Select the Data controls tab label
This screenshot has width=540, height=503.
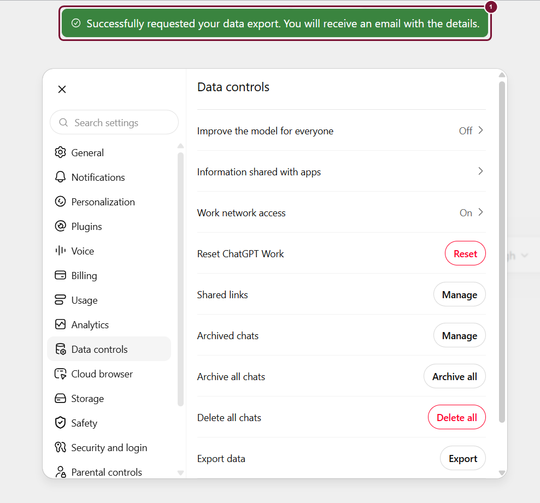pos(99,349)
